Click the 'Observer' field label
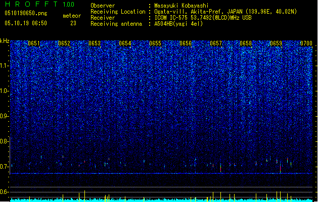Image resolution: width=318 pixels, height=202 pixels. click(103, 6)
